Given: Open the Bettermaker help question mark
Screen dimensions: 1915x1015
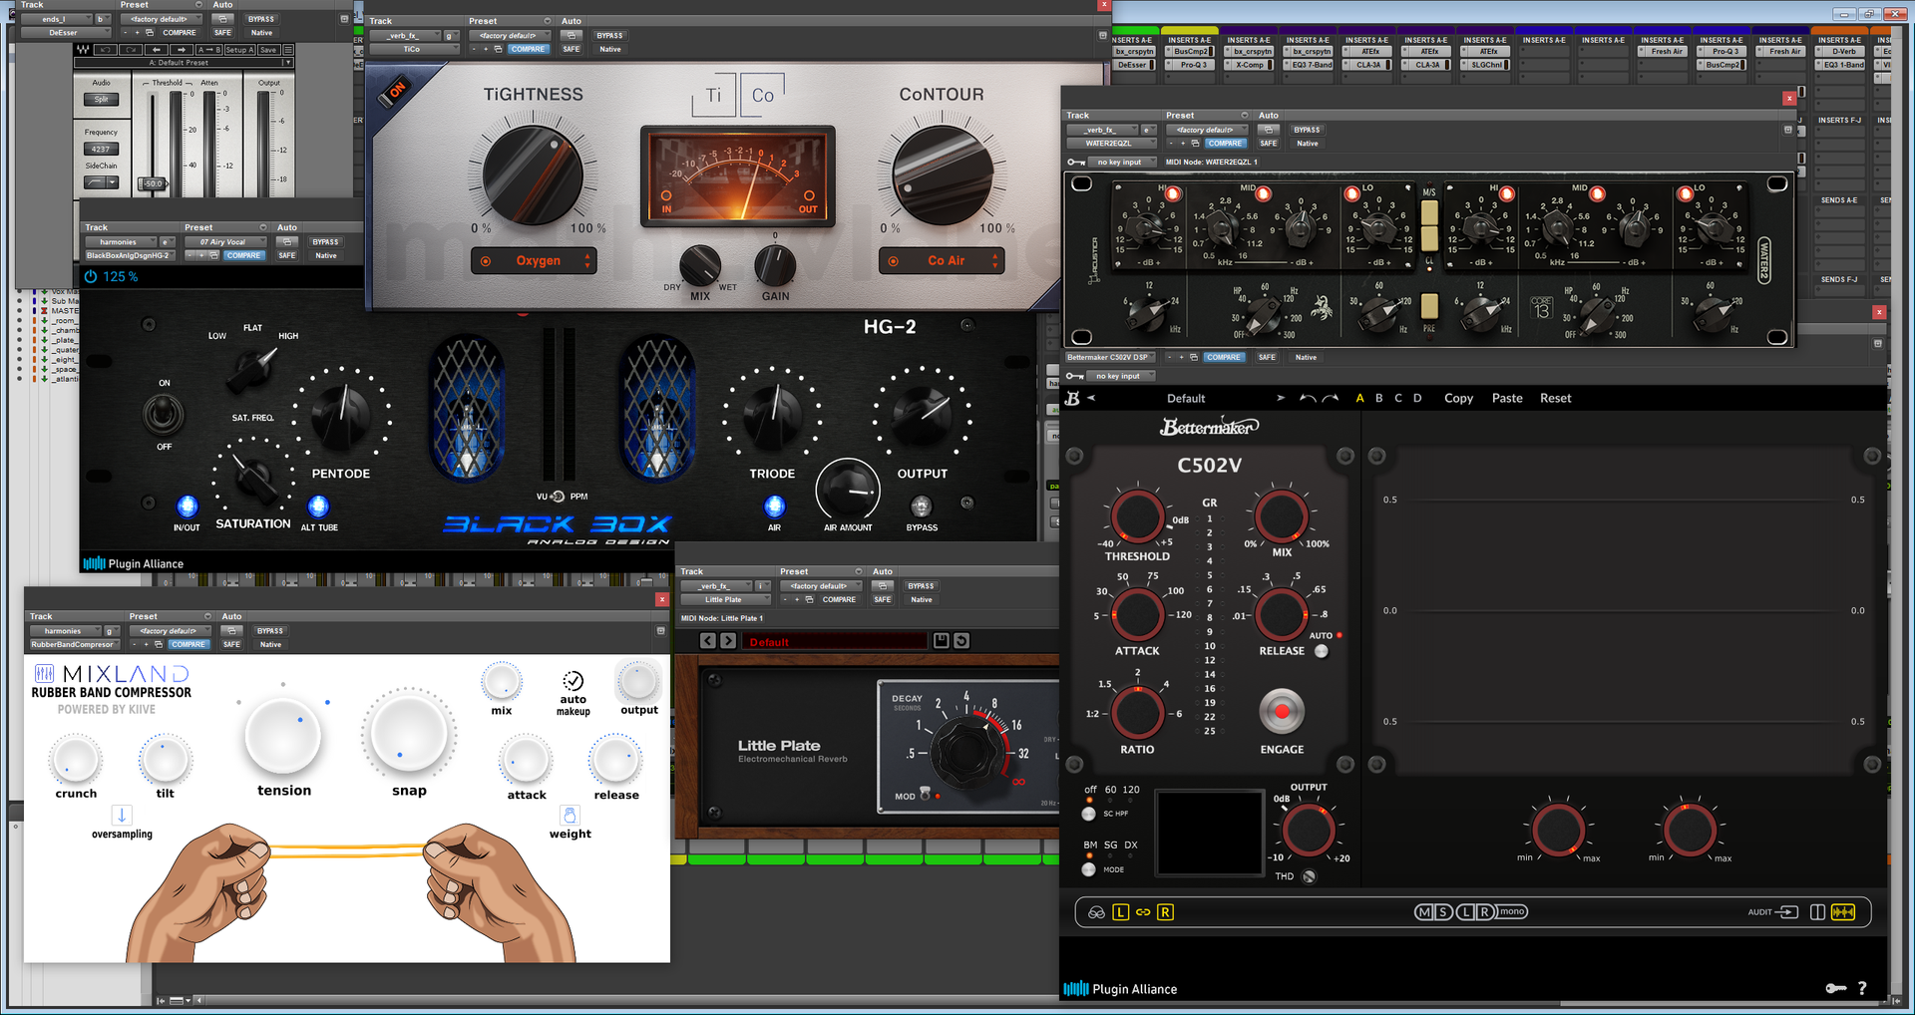Looking at the screenshot, I should coord(1861,988).
